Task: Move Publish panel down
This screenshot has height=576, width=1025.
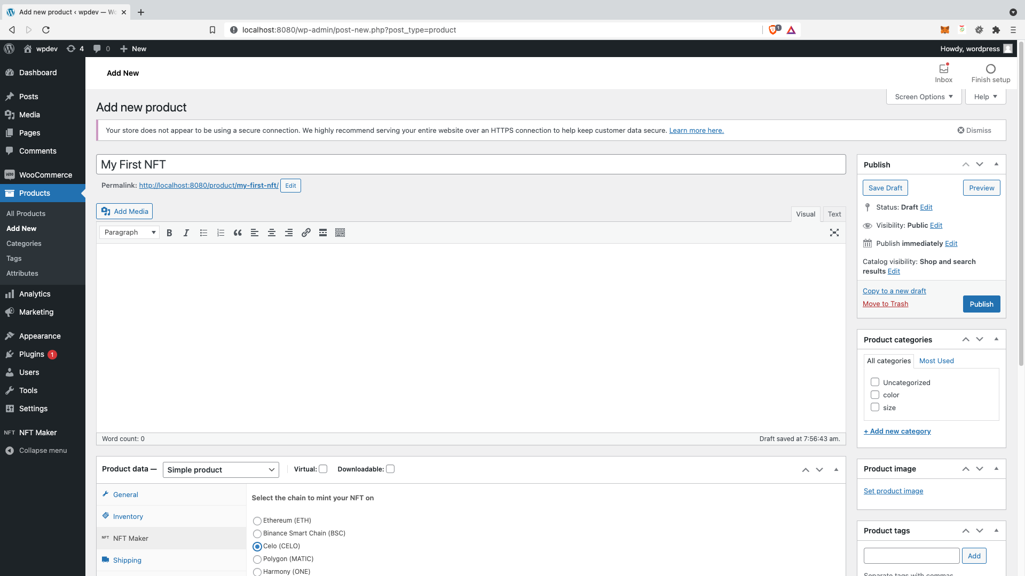Action: (x=980, y=164)
